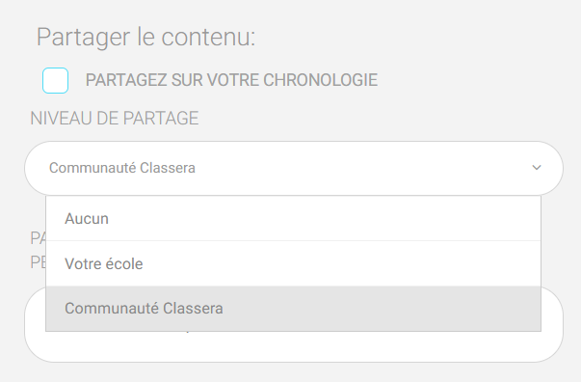Click the rounded input field below the dropdown list
The image size is (581, 382).
click(x=294, y=347)
